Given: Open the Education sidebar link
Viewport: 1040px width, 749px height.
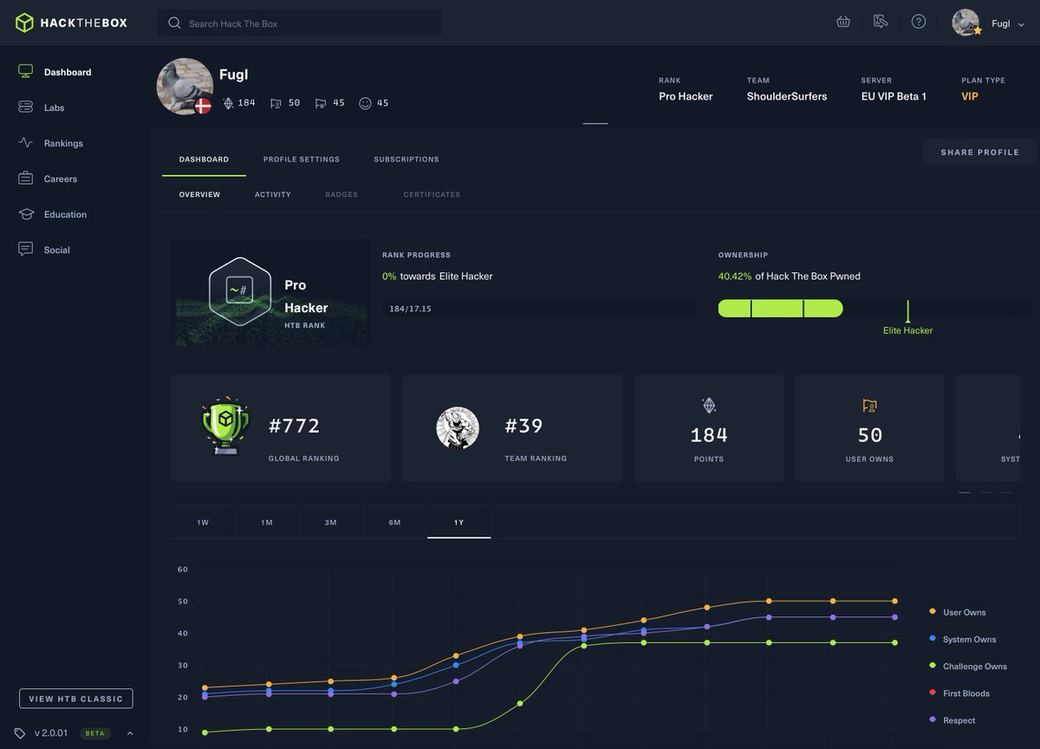Looking at the screenshot, I should (65, 214).
